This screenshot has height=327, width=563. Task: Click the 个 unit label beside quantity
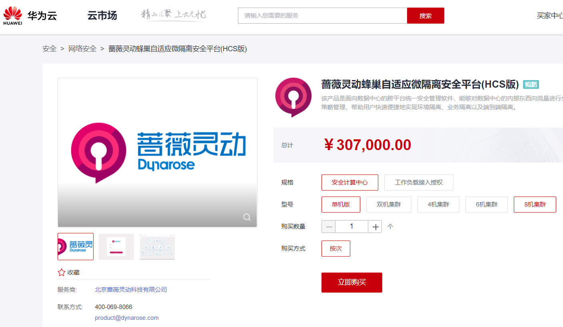point(390,227)
